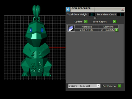The height and width of the screenshot is (99, 132).
Task: Select the rabbit's left blue gem eye
Action: point(31,30)
